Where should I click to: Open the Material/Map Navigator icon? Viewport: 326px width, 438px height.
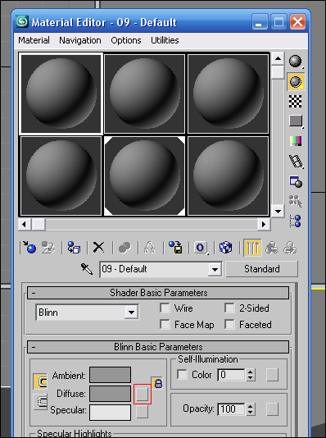(x=296, y=221)
